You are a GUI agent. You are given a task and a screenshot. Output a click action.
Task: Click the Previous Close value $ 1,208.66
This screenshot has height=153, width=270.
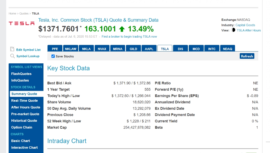[x=142, y=115]
